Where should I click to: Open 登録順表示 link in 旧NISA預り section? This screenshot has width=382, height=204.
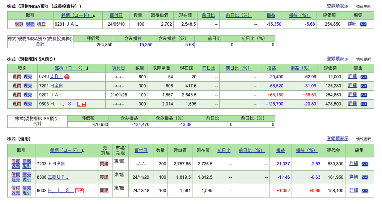click(337, 58)
